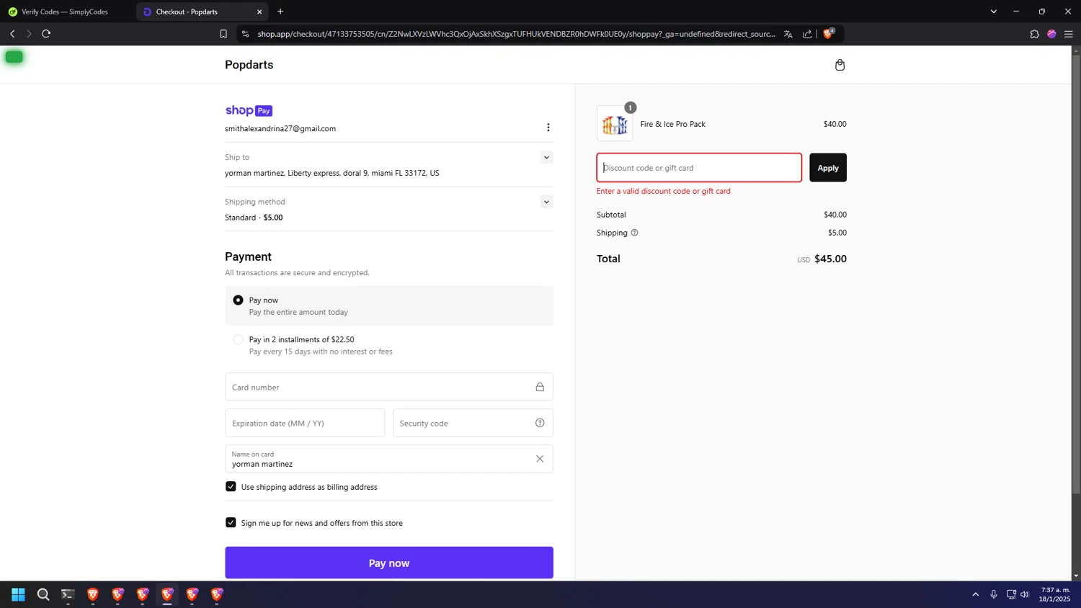Focus the Card number field
The height and width of the screenshot is (608, 1081).
389,387
